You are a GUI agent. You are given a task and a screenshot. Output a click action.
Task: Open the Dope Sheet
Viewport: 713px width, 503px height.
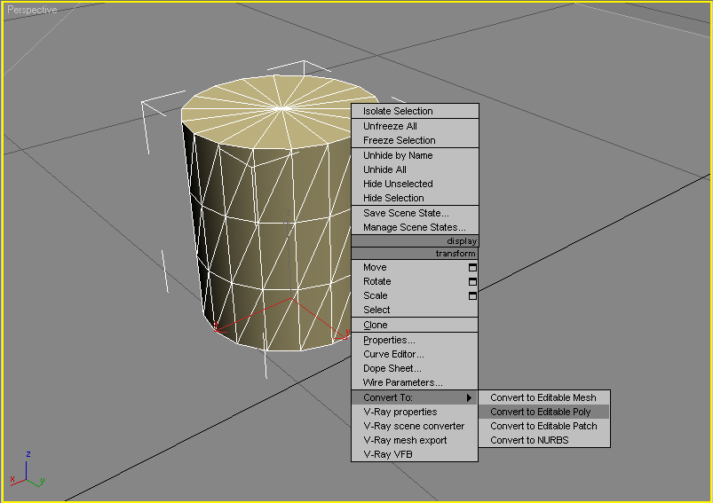(x=415, y=368)
